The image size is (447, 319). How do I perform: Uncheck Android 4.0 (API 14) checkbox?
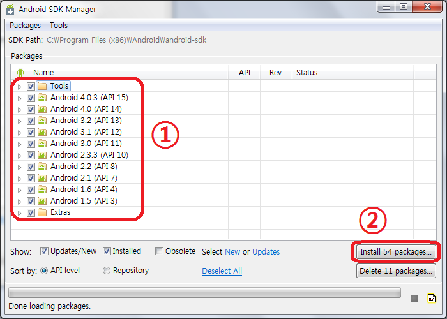pos(31,109)
